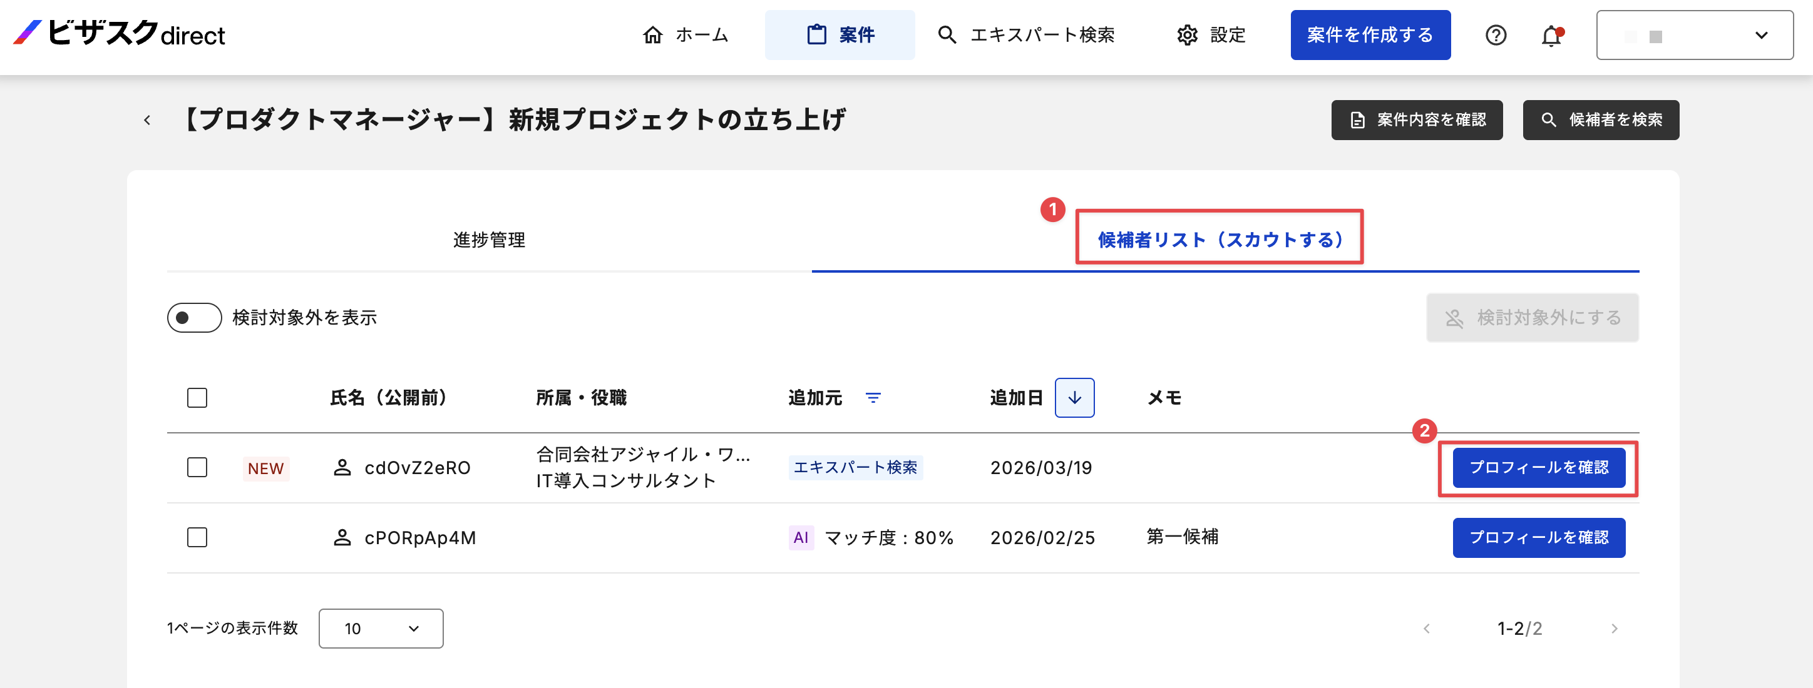Screen dimensions: 1813x688
Task: Open the 案件 navigation item
Action: tap(840, 34)
